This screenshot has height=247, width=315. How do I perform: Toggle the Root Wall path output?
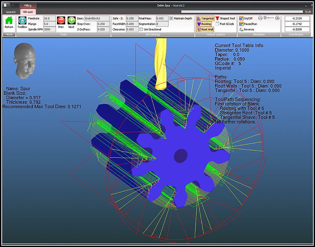[x=205, y=30]
